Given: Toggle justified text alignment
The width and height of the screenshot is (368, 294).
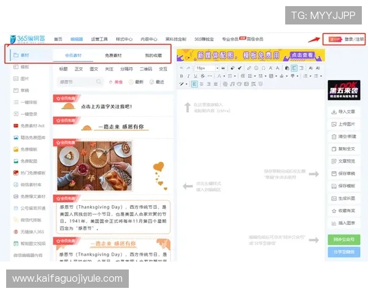Looking at the screenshot, I should point(216,84).
